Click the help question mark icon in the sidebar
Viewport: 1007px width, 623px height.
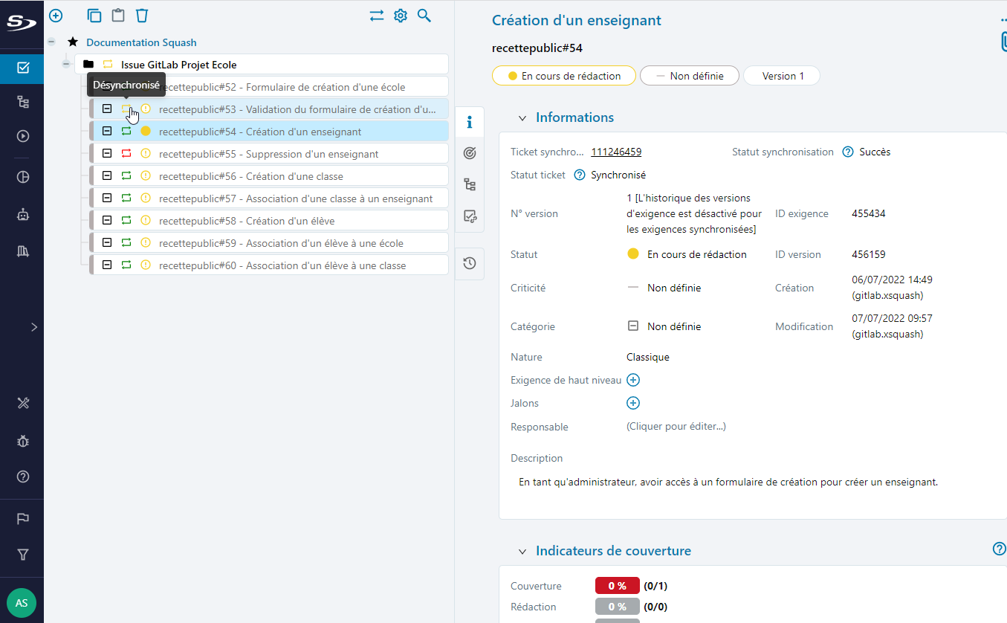pyautogui.click(x=22, y=477)
